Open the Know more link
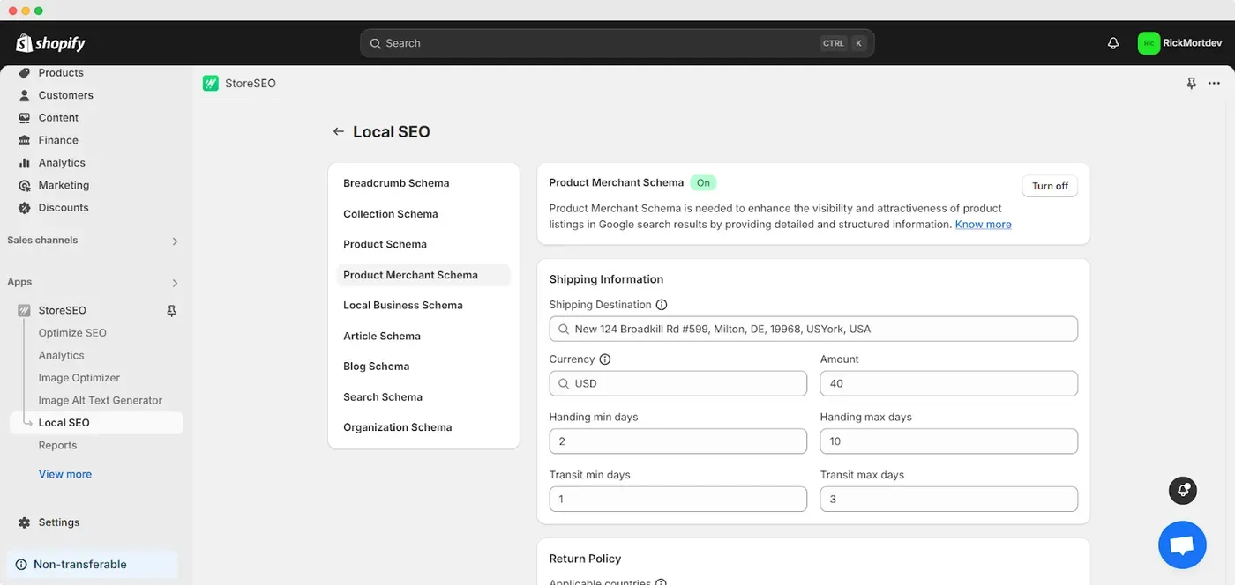This screenshot has height=585, width=1235. (x=983, y=225)
